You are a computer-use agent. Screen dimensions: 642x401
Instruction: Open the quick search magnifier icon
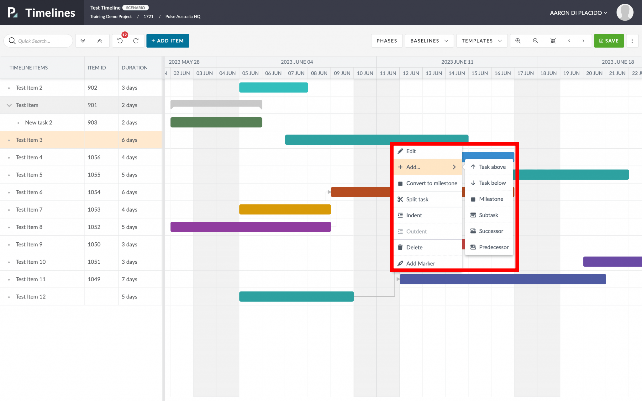(12, 40)
